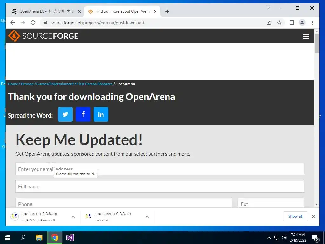The image size is (325, 244).
Task: Focus the email address field
Action: tap(160, 169)
